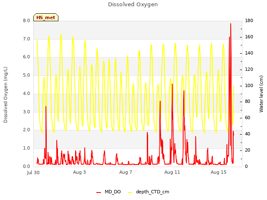The image size is (267, 200).
Task: Click the red MD_DO legend swatch
Action: pos(98,192)
